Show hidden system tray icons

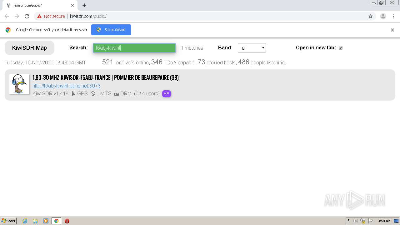pos(349,221)
